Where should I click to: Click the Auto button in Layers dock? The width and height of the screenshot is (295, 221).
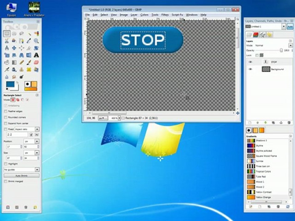point(290,27)
